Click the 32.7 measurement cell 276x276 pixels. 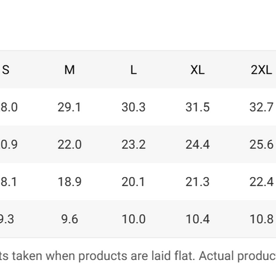point(261,107)
